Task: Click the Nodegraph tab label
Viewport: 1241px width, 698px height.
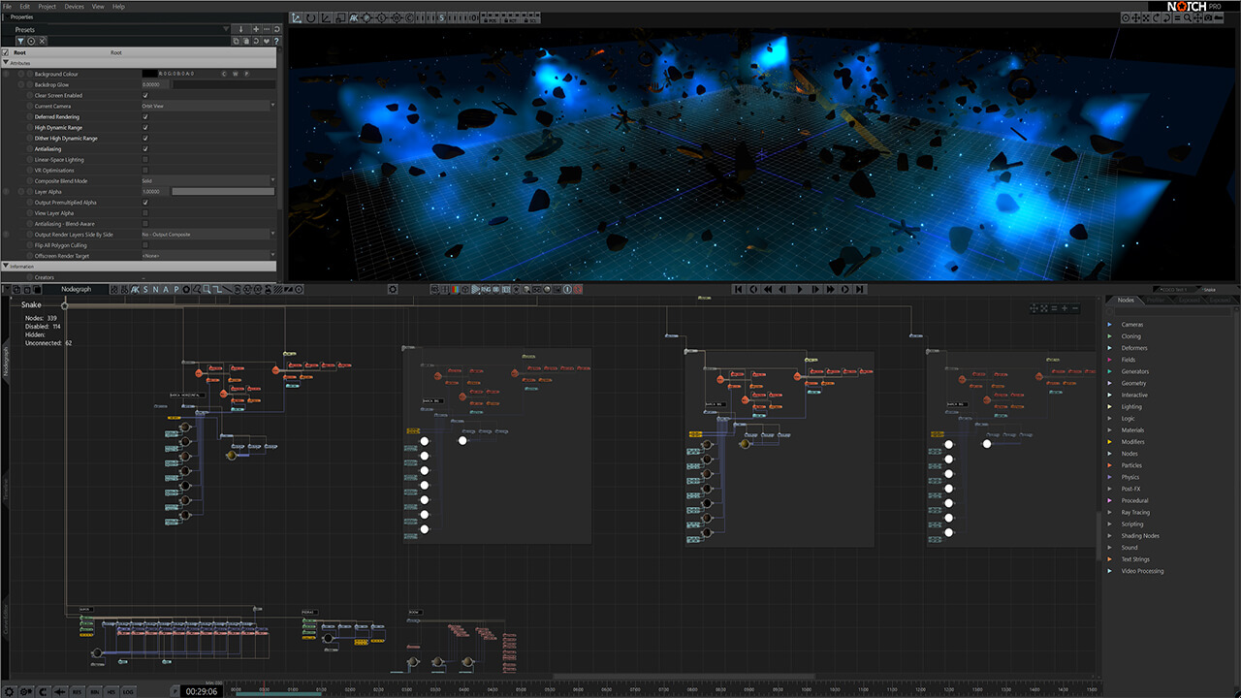Action: pos(76,289)
